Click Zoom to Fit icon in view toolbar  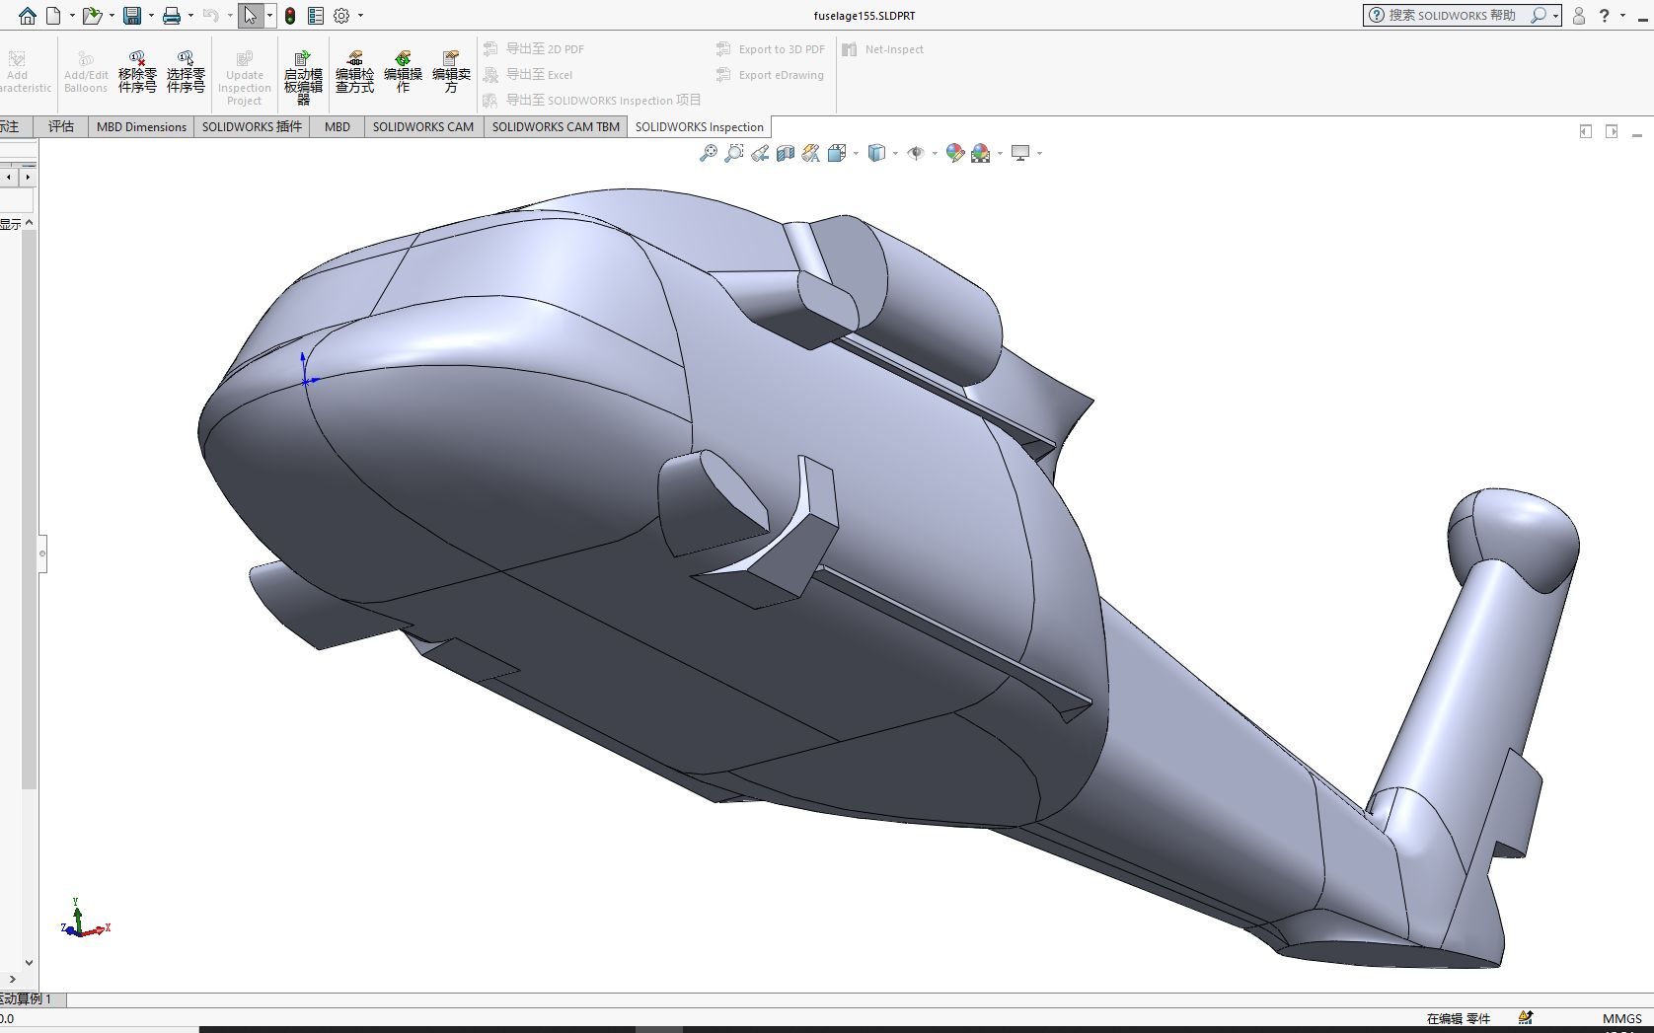(708, 153)
